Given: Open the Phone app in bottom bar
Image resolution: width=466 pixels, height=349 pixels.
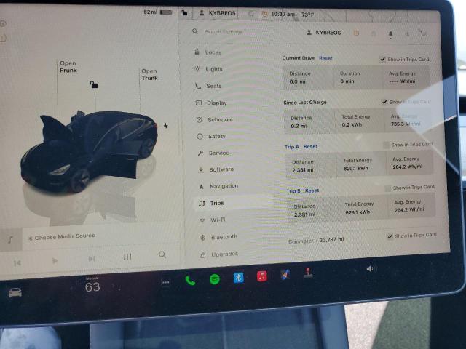Looking at the screenshot, I should click(190, 279).
